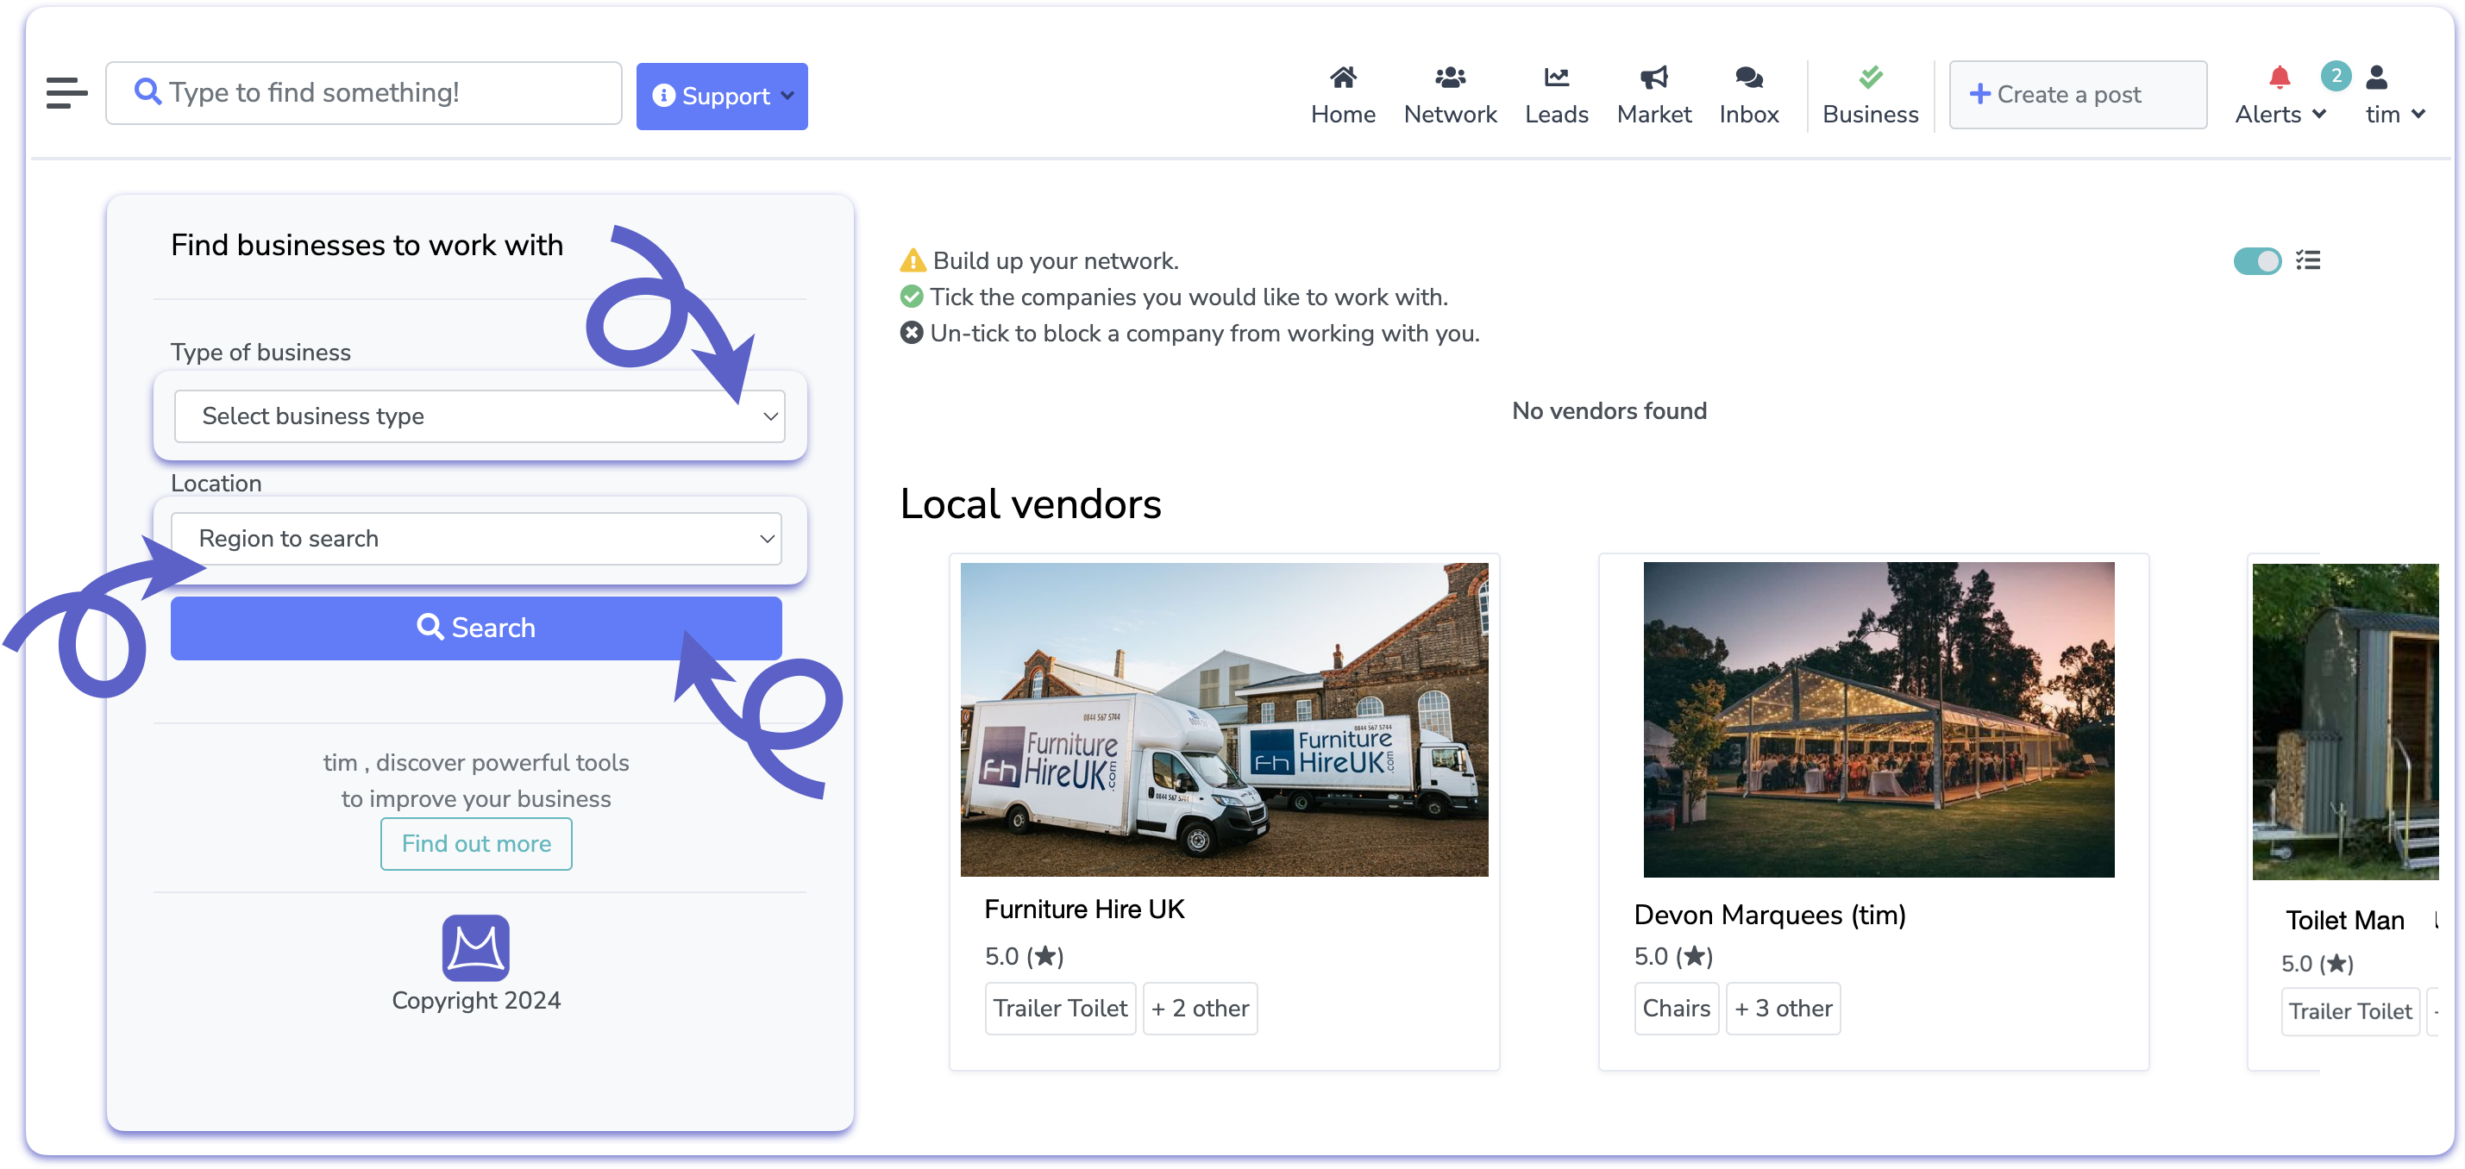Click the green tick icon by Tick the companies
The image size is (2465, 1169).
point(911,297)
